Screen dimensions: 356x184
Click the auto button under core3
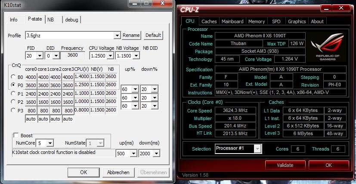[x=68, y=119]
